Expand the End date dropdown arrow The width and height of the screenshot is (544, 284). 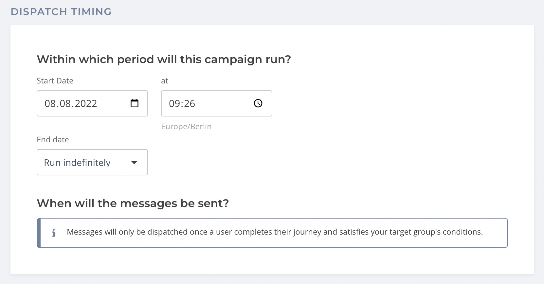pyautogui.click(x=134, y=163)
